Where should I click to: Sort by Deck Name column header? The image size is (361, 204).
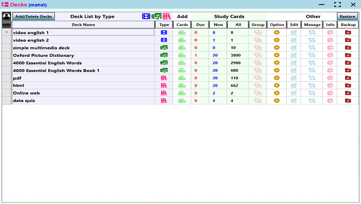83,24
